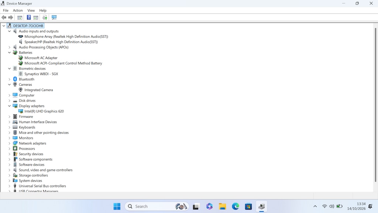The height and width of the screenshot is (213, 378).
Task: Click the Cameras webcam icon
Action: click(x=15, y=85)
